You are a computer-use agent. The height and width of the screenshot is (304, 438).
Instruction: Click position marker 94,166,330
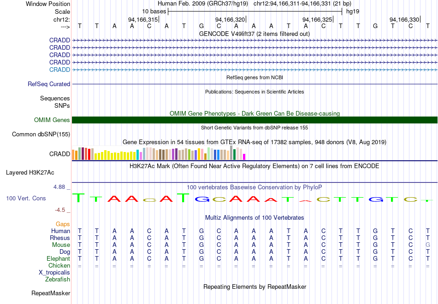pyautogui.click(x=404, y=19)
